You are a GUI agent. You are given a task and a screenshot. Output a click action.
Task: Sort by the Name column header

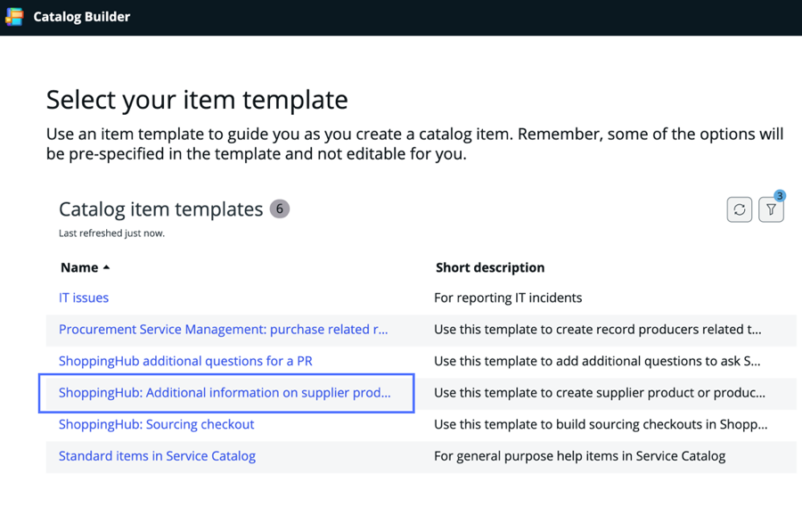click(79, 267)
